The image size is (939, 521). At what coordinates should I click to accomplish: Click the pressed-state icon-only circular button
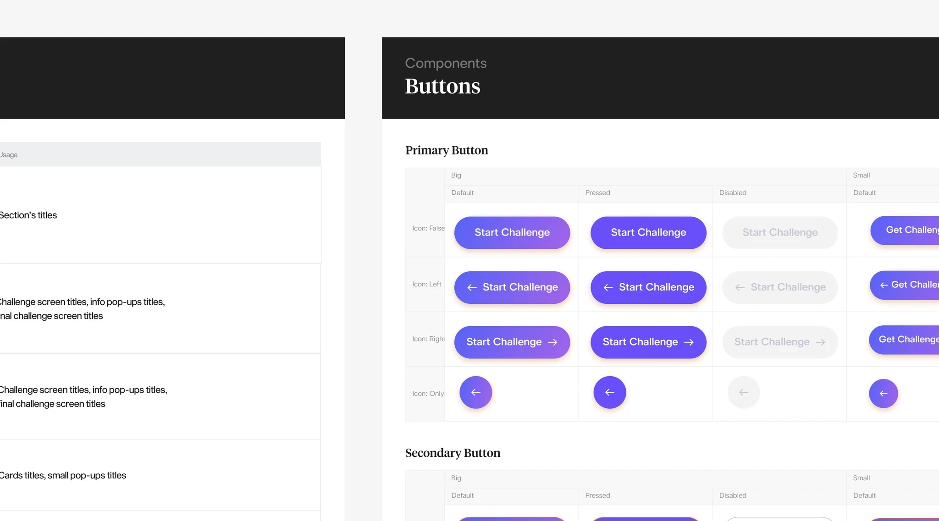[x=609, y=393]
